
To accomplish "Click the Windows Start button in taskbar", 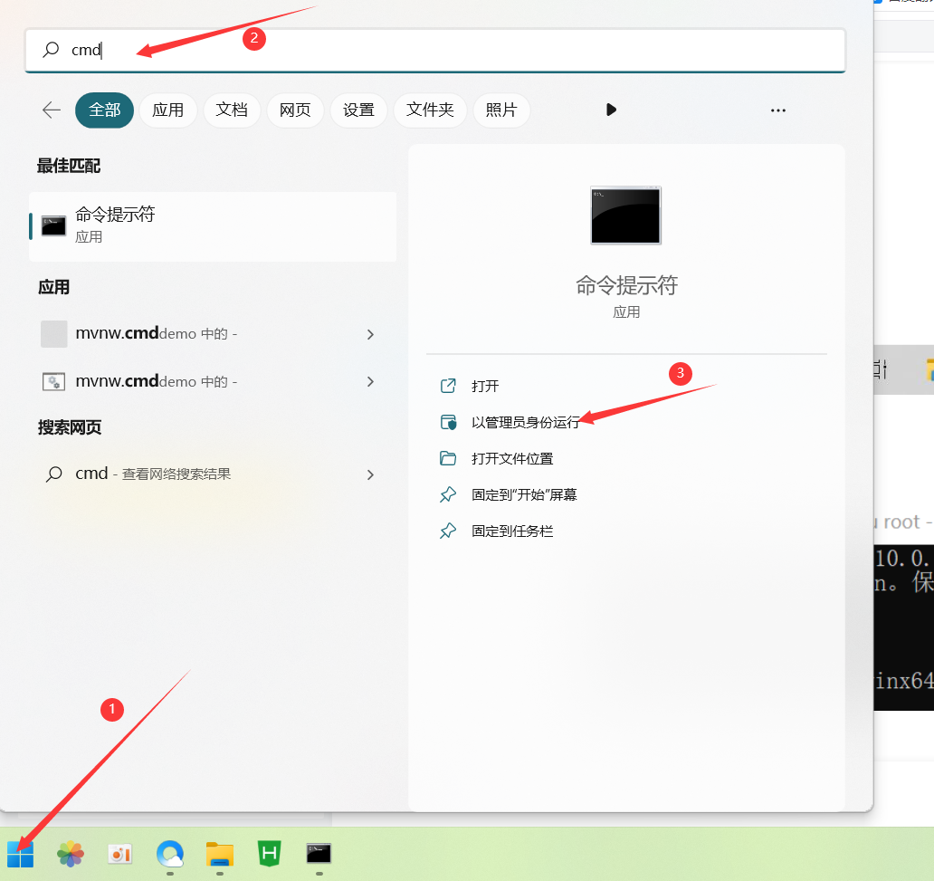I will pyautogui.click(x=20, y=855).
